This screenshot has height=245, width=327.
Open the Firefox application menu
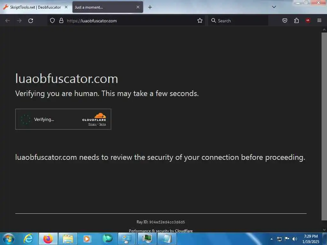319,20
